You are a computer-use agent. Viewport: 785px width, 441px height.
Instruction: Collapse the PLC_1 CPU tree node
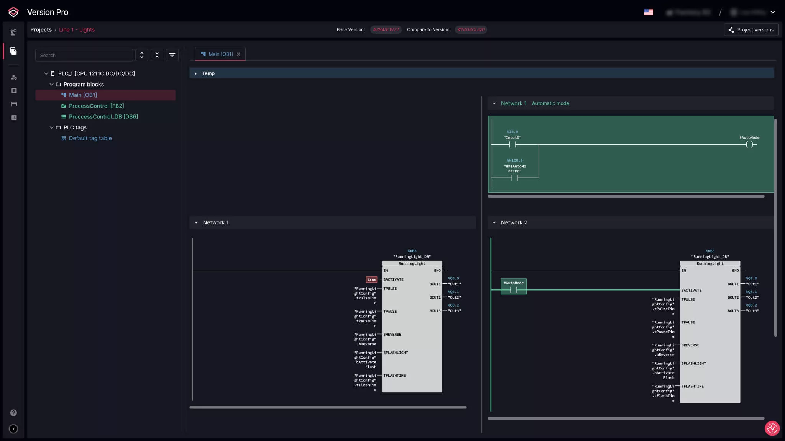pyautogui.click(x=46, y=73)
